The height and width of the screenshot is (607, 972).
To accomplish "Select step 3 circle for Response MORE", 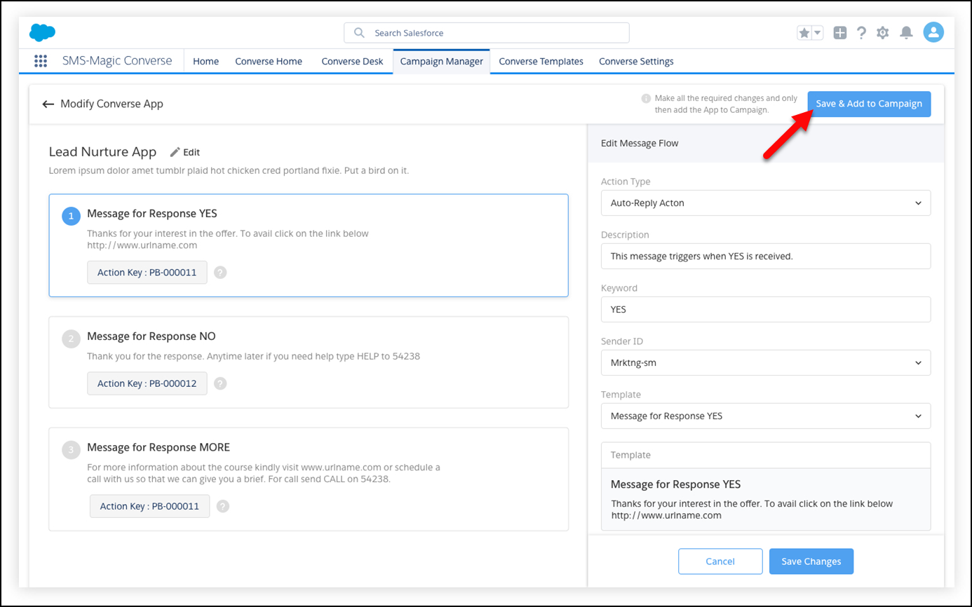I will tap(72, 450).
